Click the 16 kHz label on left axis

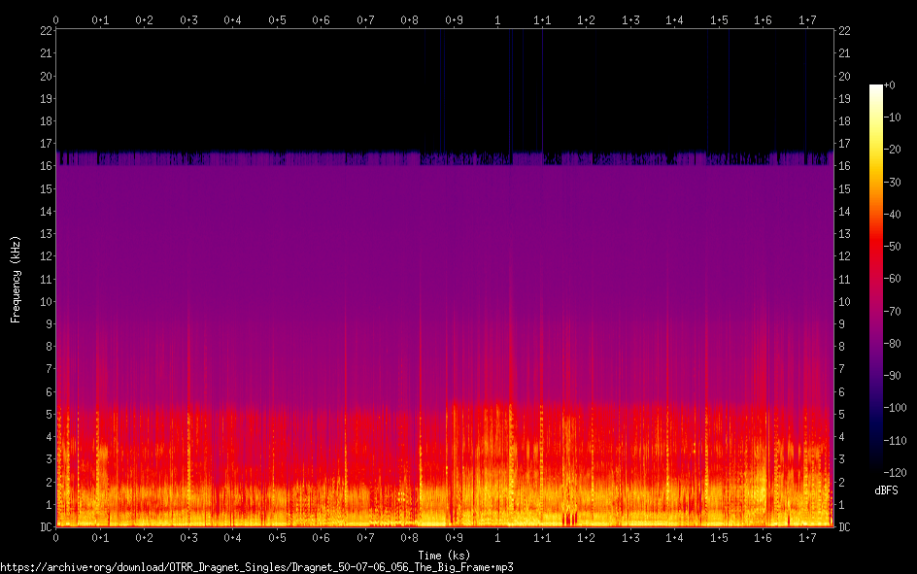pyautogui.click(x=45, y=166)
